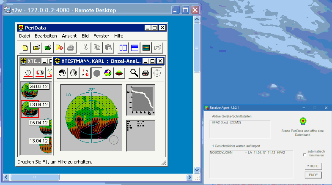Click the ENDE button
This screenshot has height=185, width=332.
click(313, 175)
